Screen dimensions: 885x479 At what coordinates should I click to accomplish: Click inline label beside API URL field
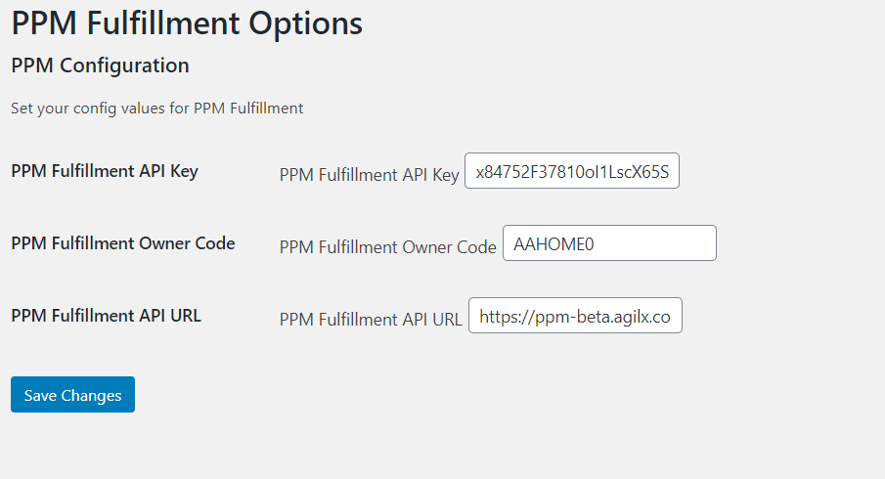point(371,320)
